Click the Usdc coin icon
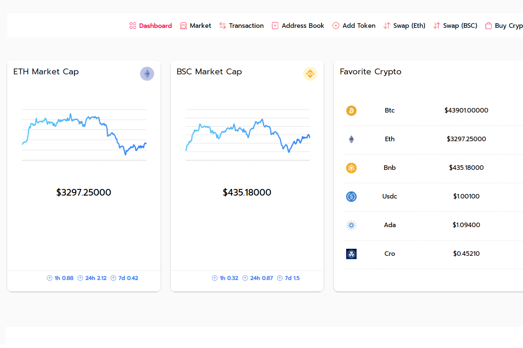The image size is (523, 348). 351,196
